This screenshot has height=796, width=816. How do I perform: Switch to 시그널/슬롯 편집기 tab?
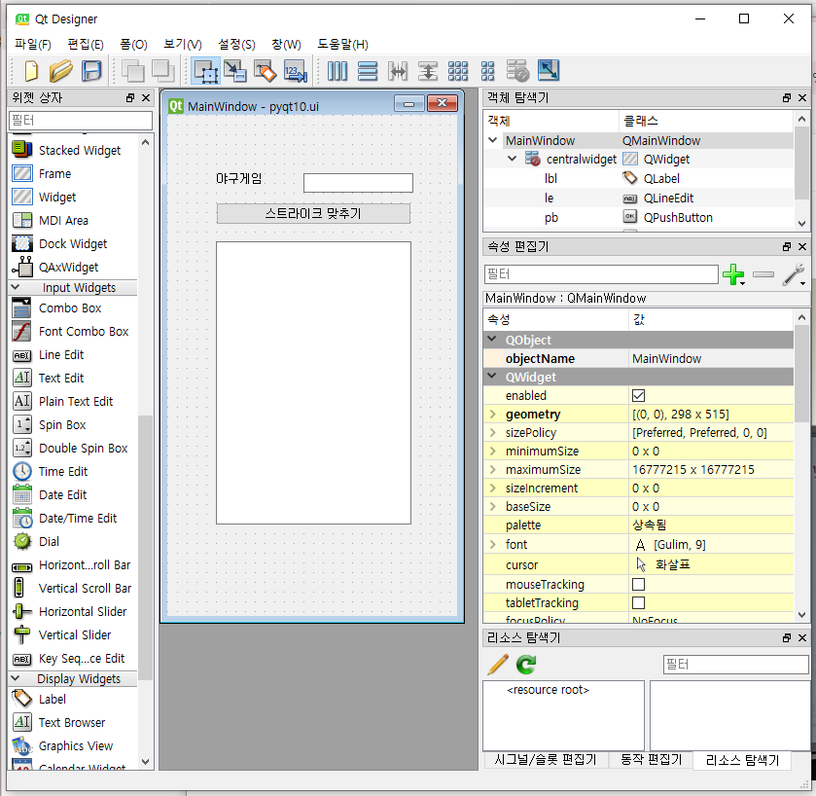pyautogui.click(x=545, y=760)
